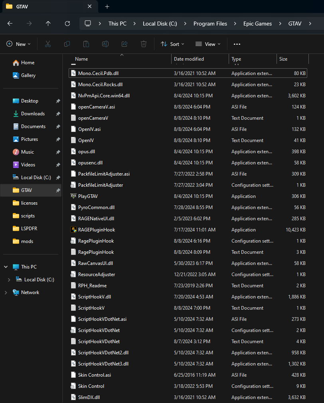This screenshot has width=324, height=403.
Task: Open the New item dropdown
Action: pos(19,44)
